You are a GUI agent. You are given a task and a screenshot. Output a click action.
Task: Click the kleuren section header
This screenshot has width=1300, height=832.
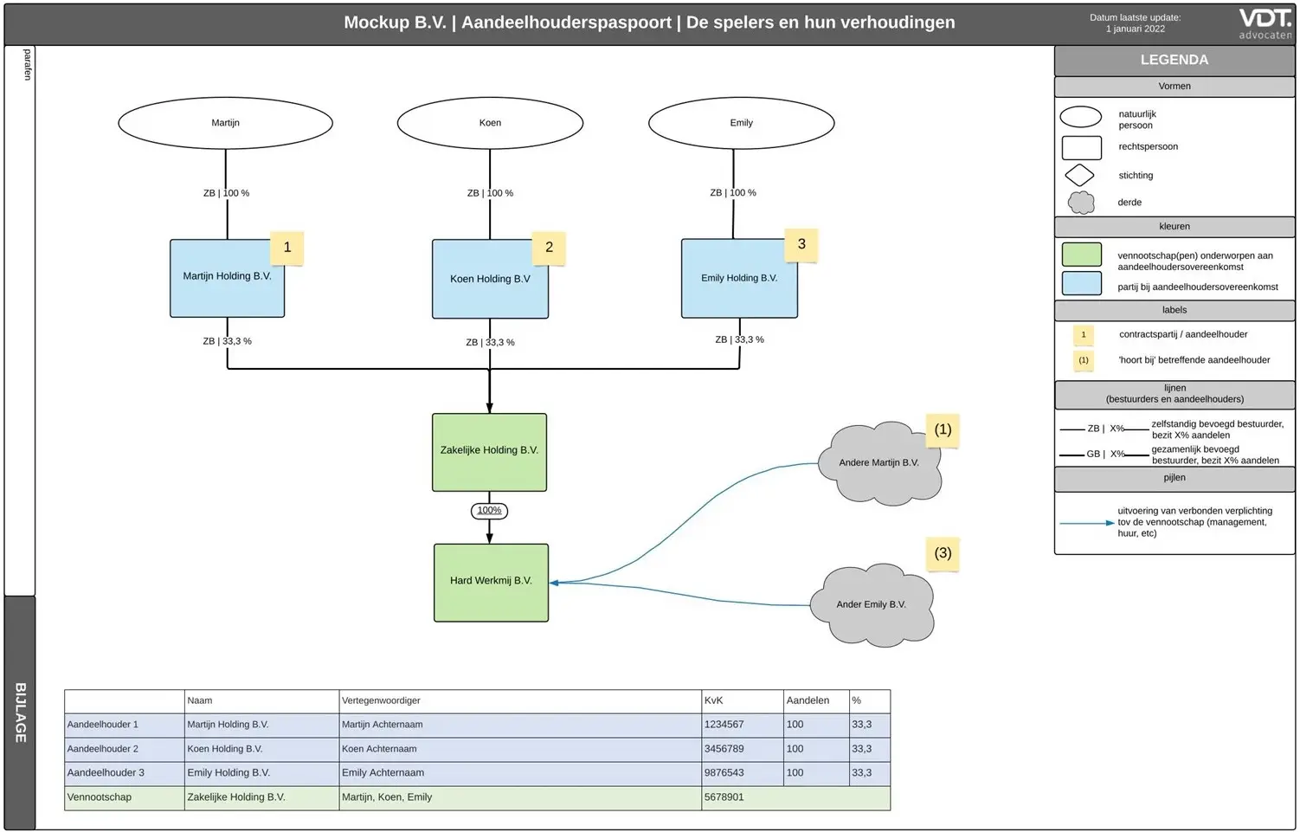coord(1175,227)
